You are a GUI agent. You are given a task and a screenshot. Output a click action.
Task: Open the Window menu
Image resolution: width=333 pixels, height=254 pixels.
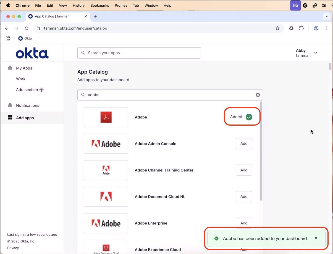coord(151,5)
